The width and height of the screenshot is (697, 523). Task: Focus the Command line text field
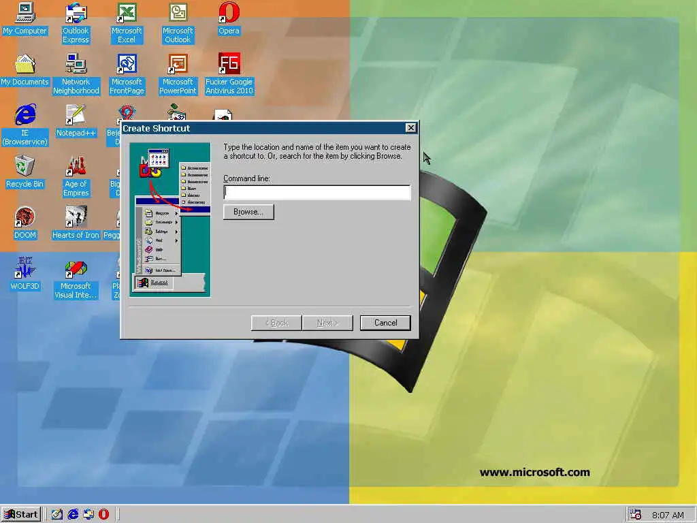[317, 192]
